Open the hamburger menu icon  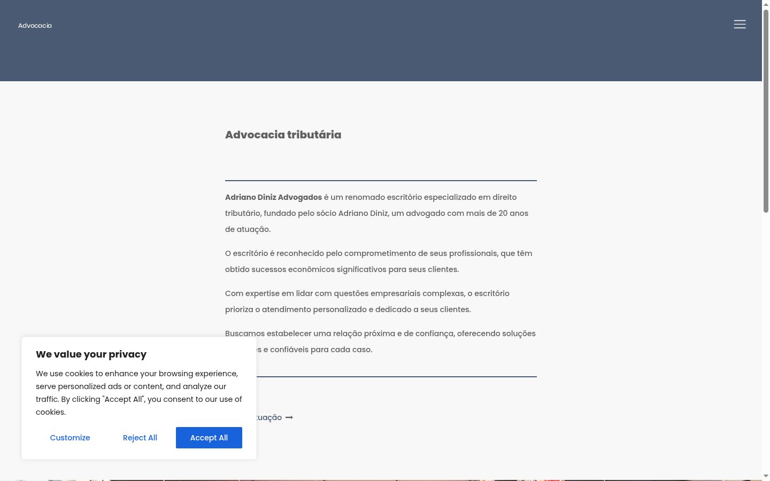[x=740, y=25]
